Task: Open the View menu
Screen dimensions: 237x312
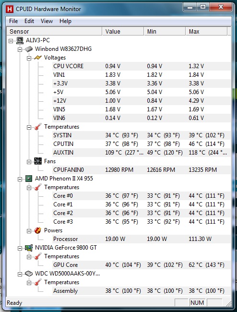Action: tap(47, 21)
